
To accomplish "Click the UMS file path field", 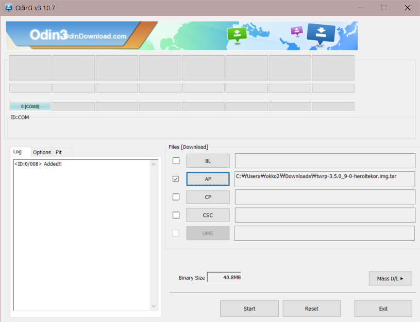I will (x=324, y=233).
